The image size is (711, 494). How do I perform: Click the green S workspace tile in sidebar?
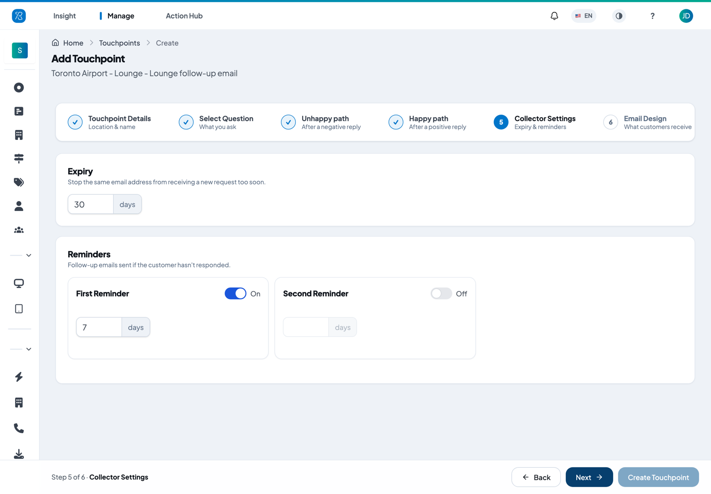20,50
